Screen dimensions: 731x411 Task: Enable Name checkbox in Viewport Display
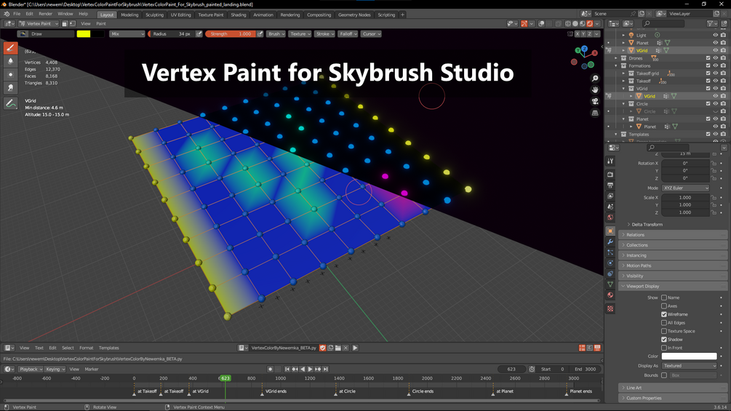664,298
